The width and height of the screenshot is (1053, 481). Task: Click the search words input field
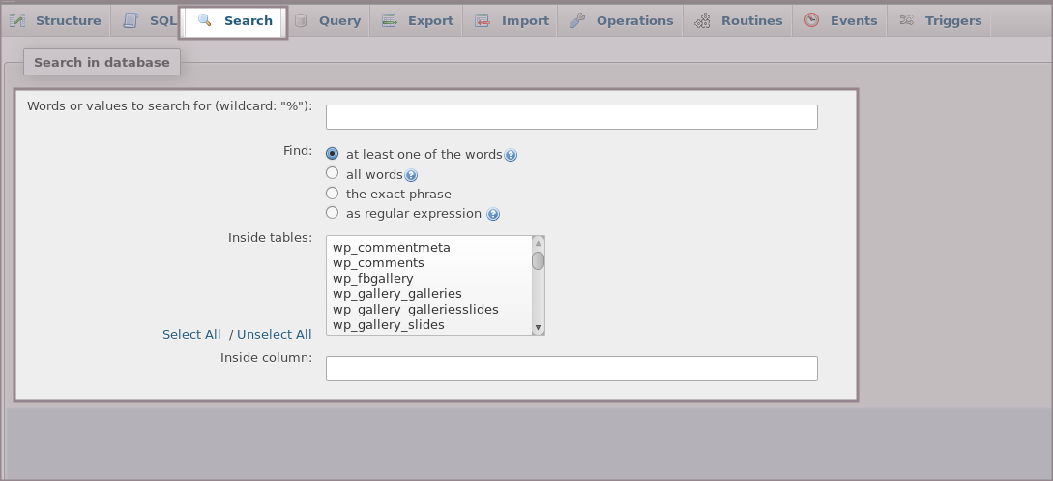[571, 117]
